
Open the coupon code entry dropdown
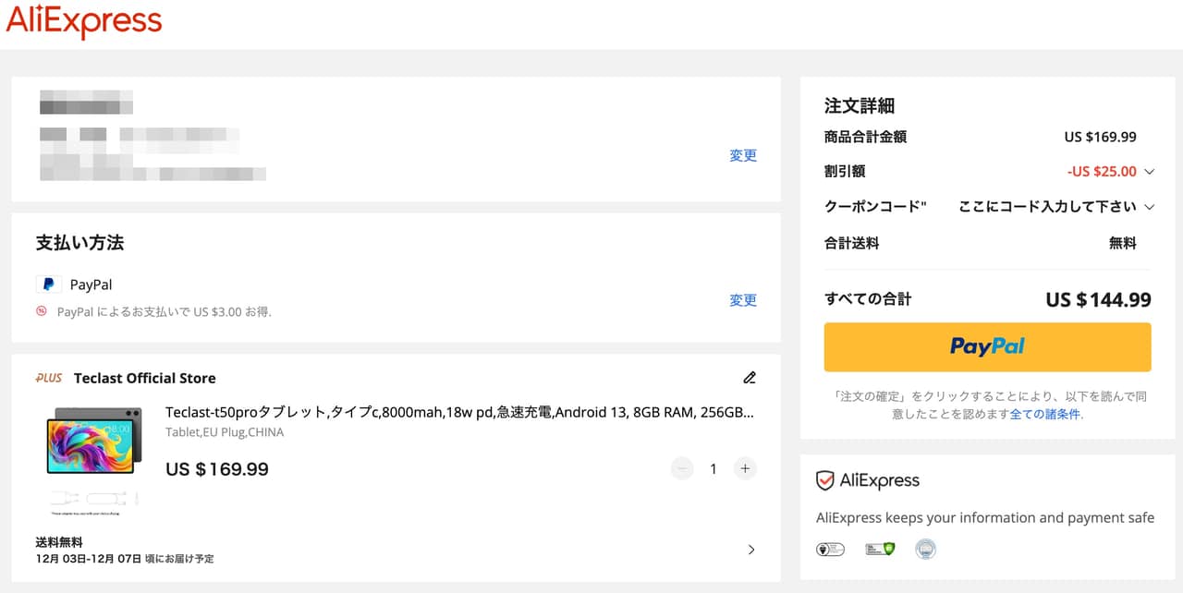(1149, 207)
